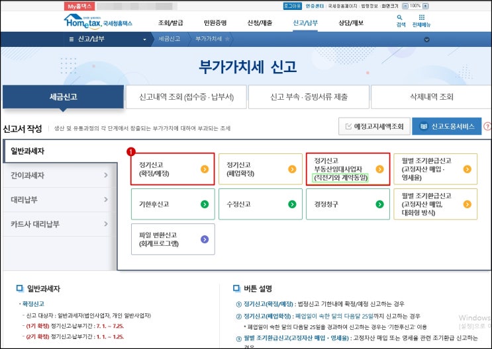
Task: Open the 검색 search icon
Action: click(x=401, y=20)
